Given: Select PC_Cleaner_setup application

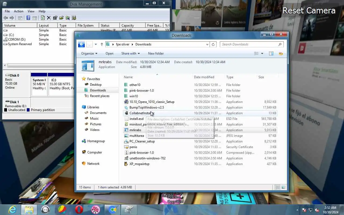Looking at the screenshot, I should coord(142,141).
